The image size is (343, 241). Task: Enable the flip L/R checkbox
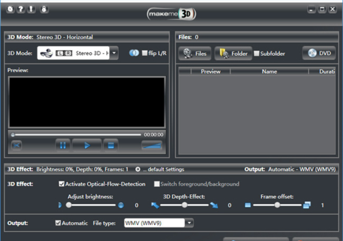pos(145,53)
